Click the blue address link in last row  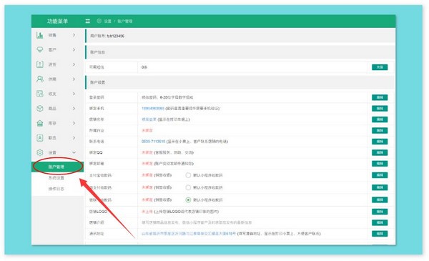189,234
